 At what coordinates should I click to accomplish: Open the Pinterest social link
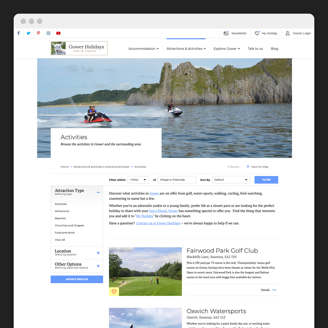point(38,33)
